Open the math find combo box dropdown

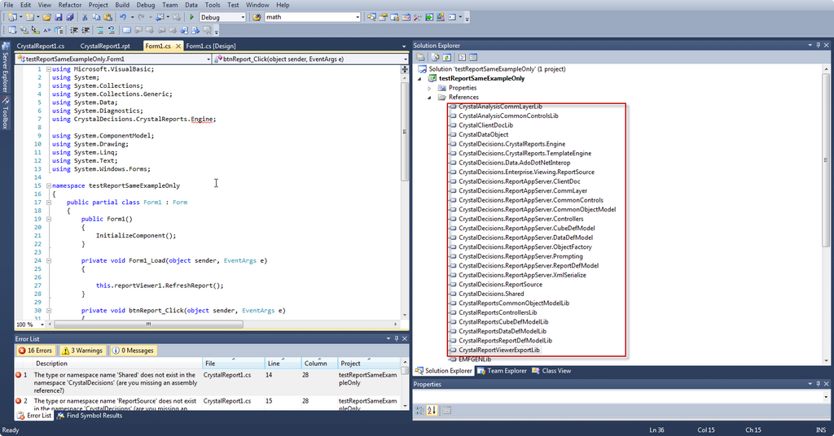pos(358,17)
